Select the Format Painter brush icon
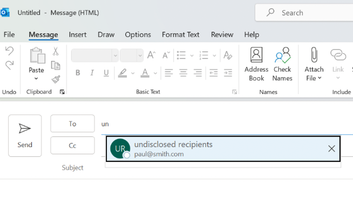353x202 pixels. pyautogui.click(x=55, y=79)
